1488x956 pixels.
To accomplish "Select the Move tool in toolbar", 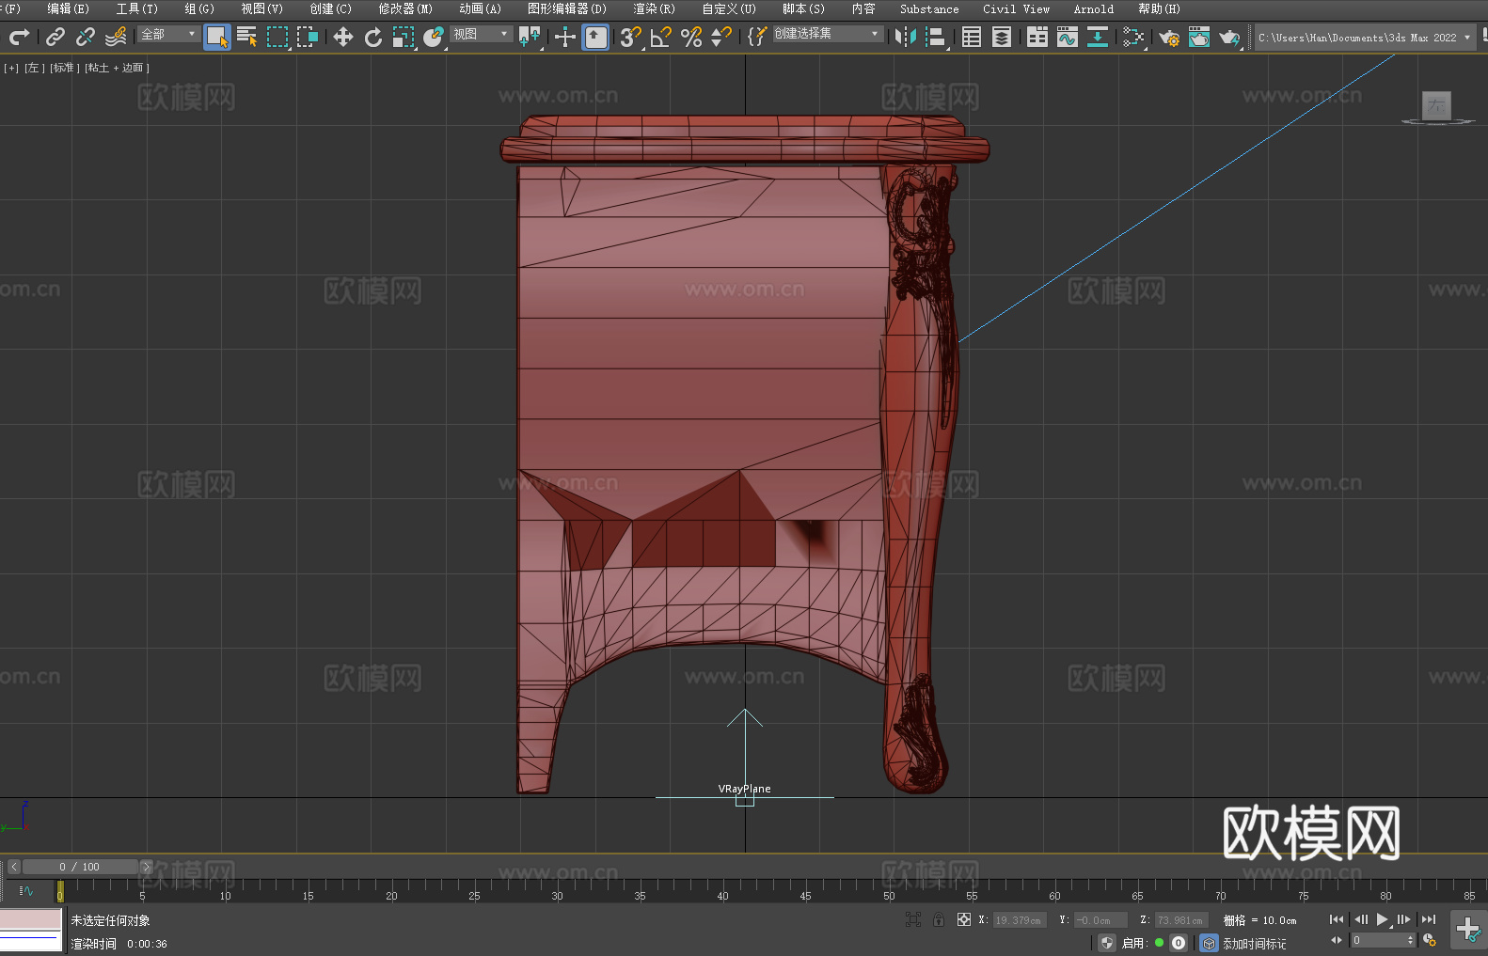I will pos(343,38).
